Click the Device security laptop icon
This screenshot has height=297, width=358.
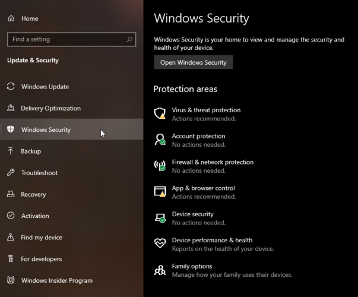[x=160, y=218]
